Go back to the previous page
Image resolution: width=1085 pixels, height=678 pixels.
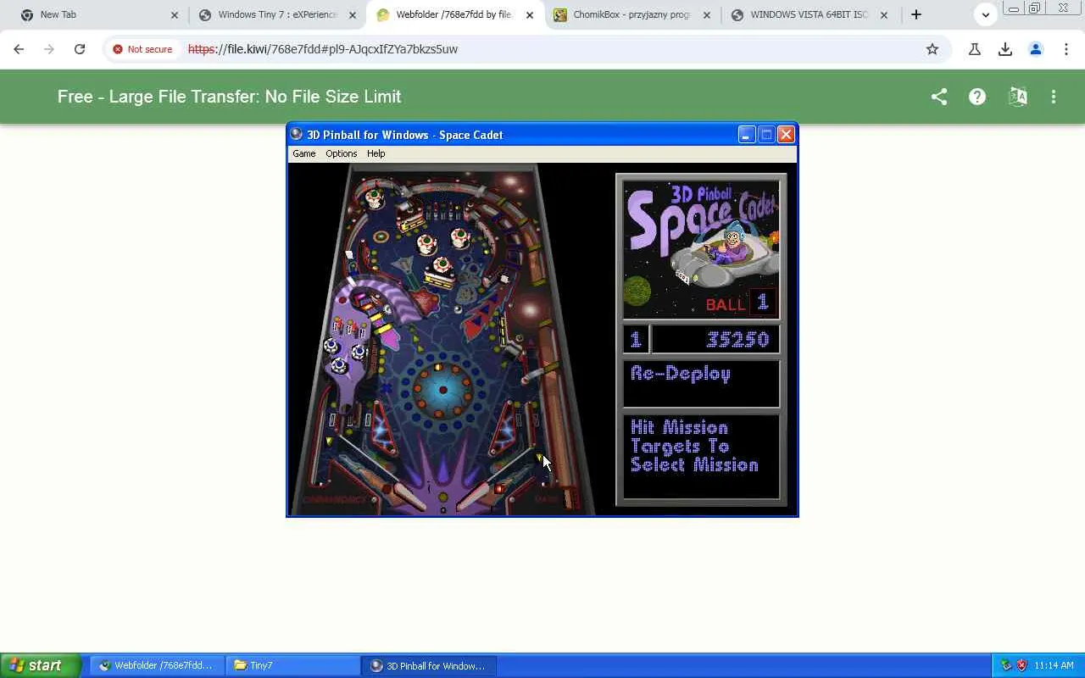(19, 49)
